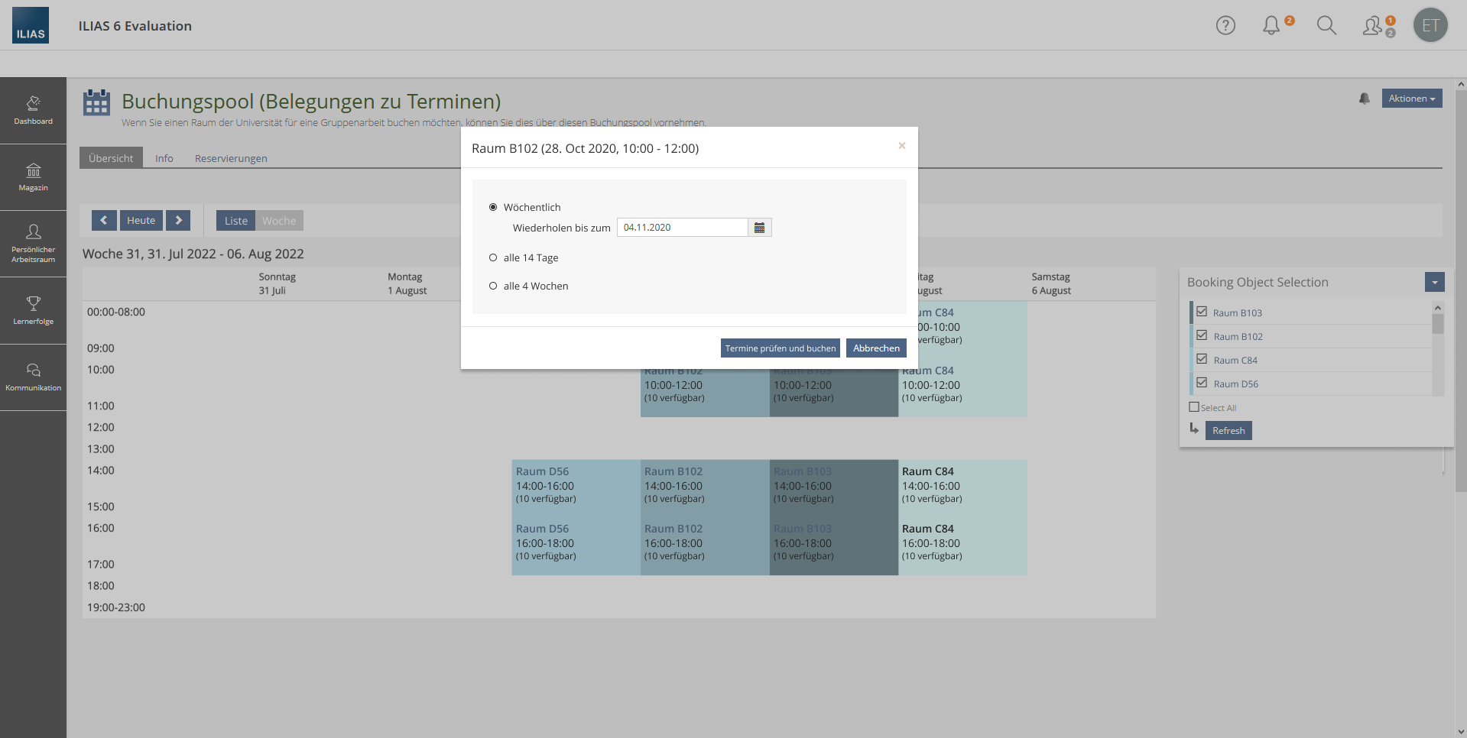Expand the Aktionen dropdown
Viewport: 1467px width, 738px height.
(1411, 99)
